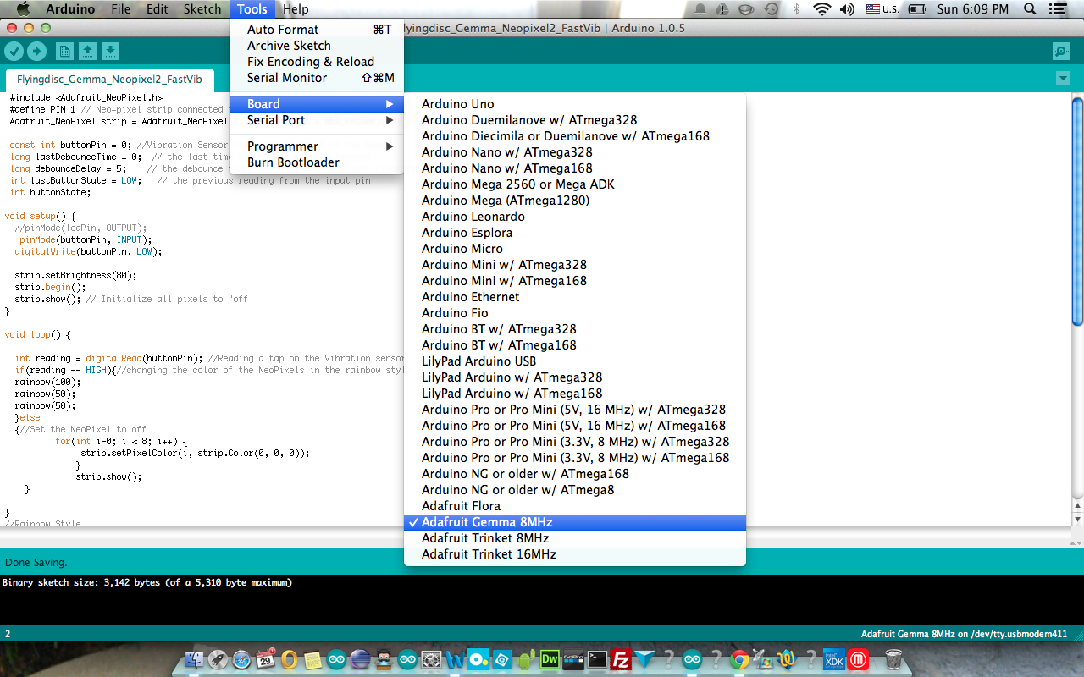This screenshot has width=1084, height=677.
Task: Open Intel XDK icon in Dock
Action: pyautogui.click(x=834, y=659)
